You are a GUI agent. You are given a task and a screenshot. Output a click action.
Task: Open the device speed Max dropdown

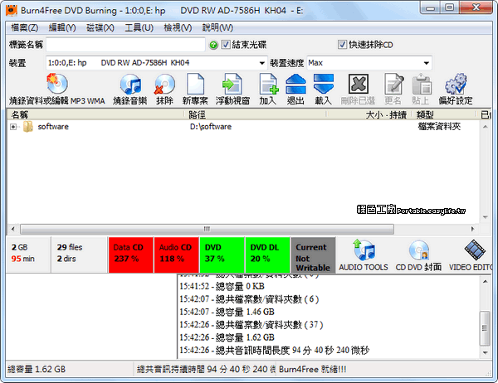point(427,63)
